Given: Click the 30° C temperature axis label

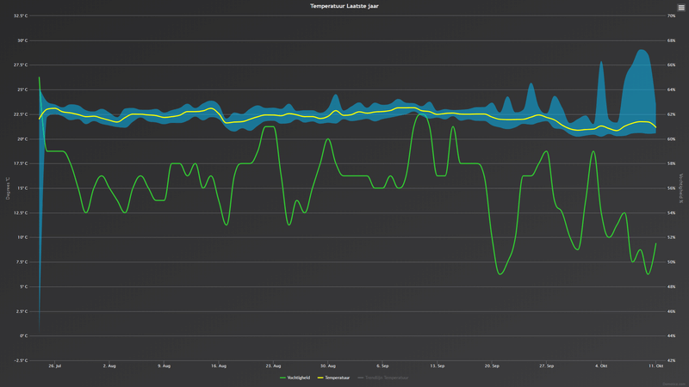Looking at the screenshot, I should click(x=22, y=40).
